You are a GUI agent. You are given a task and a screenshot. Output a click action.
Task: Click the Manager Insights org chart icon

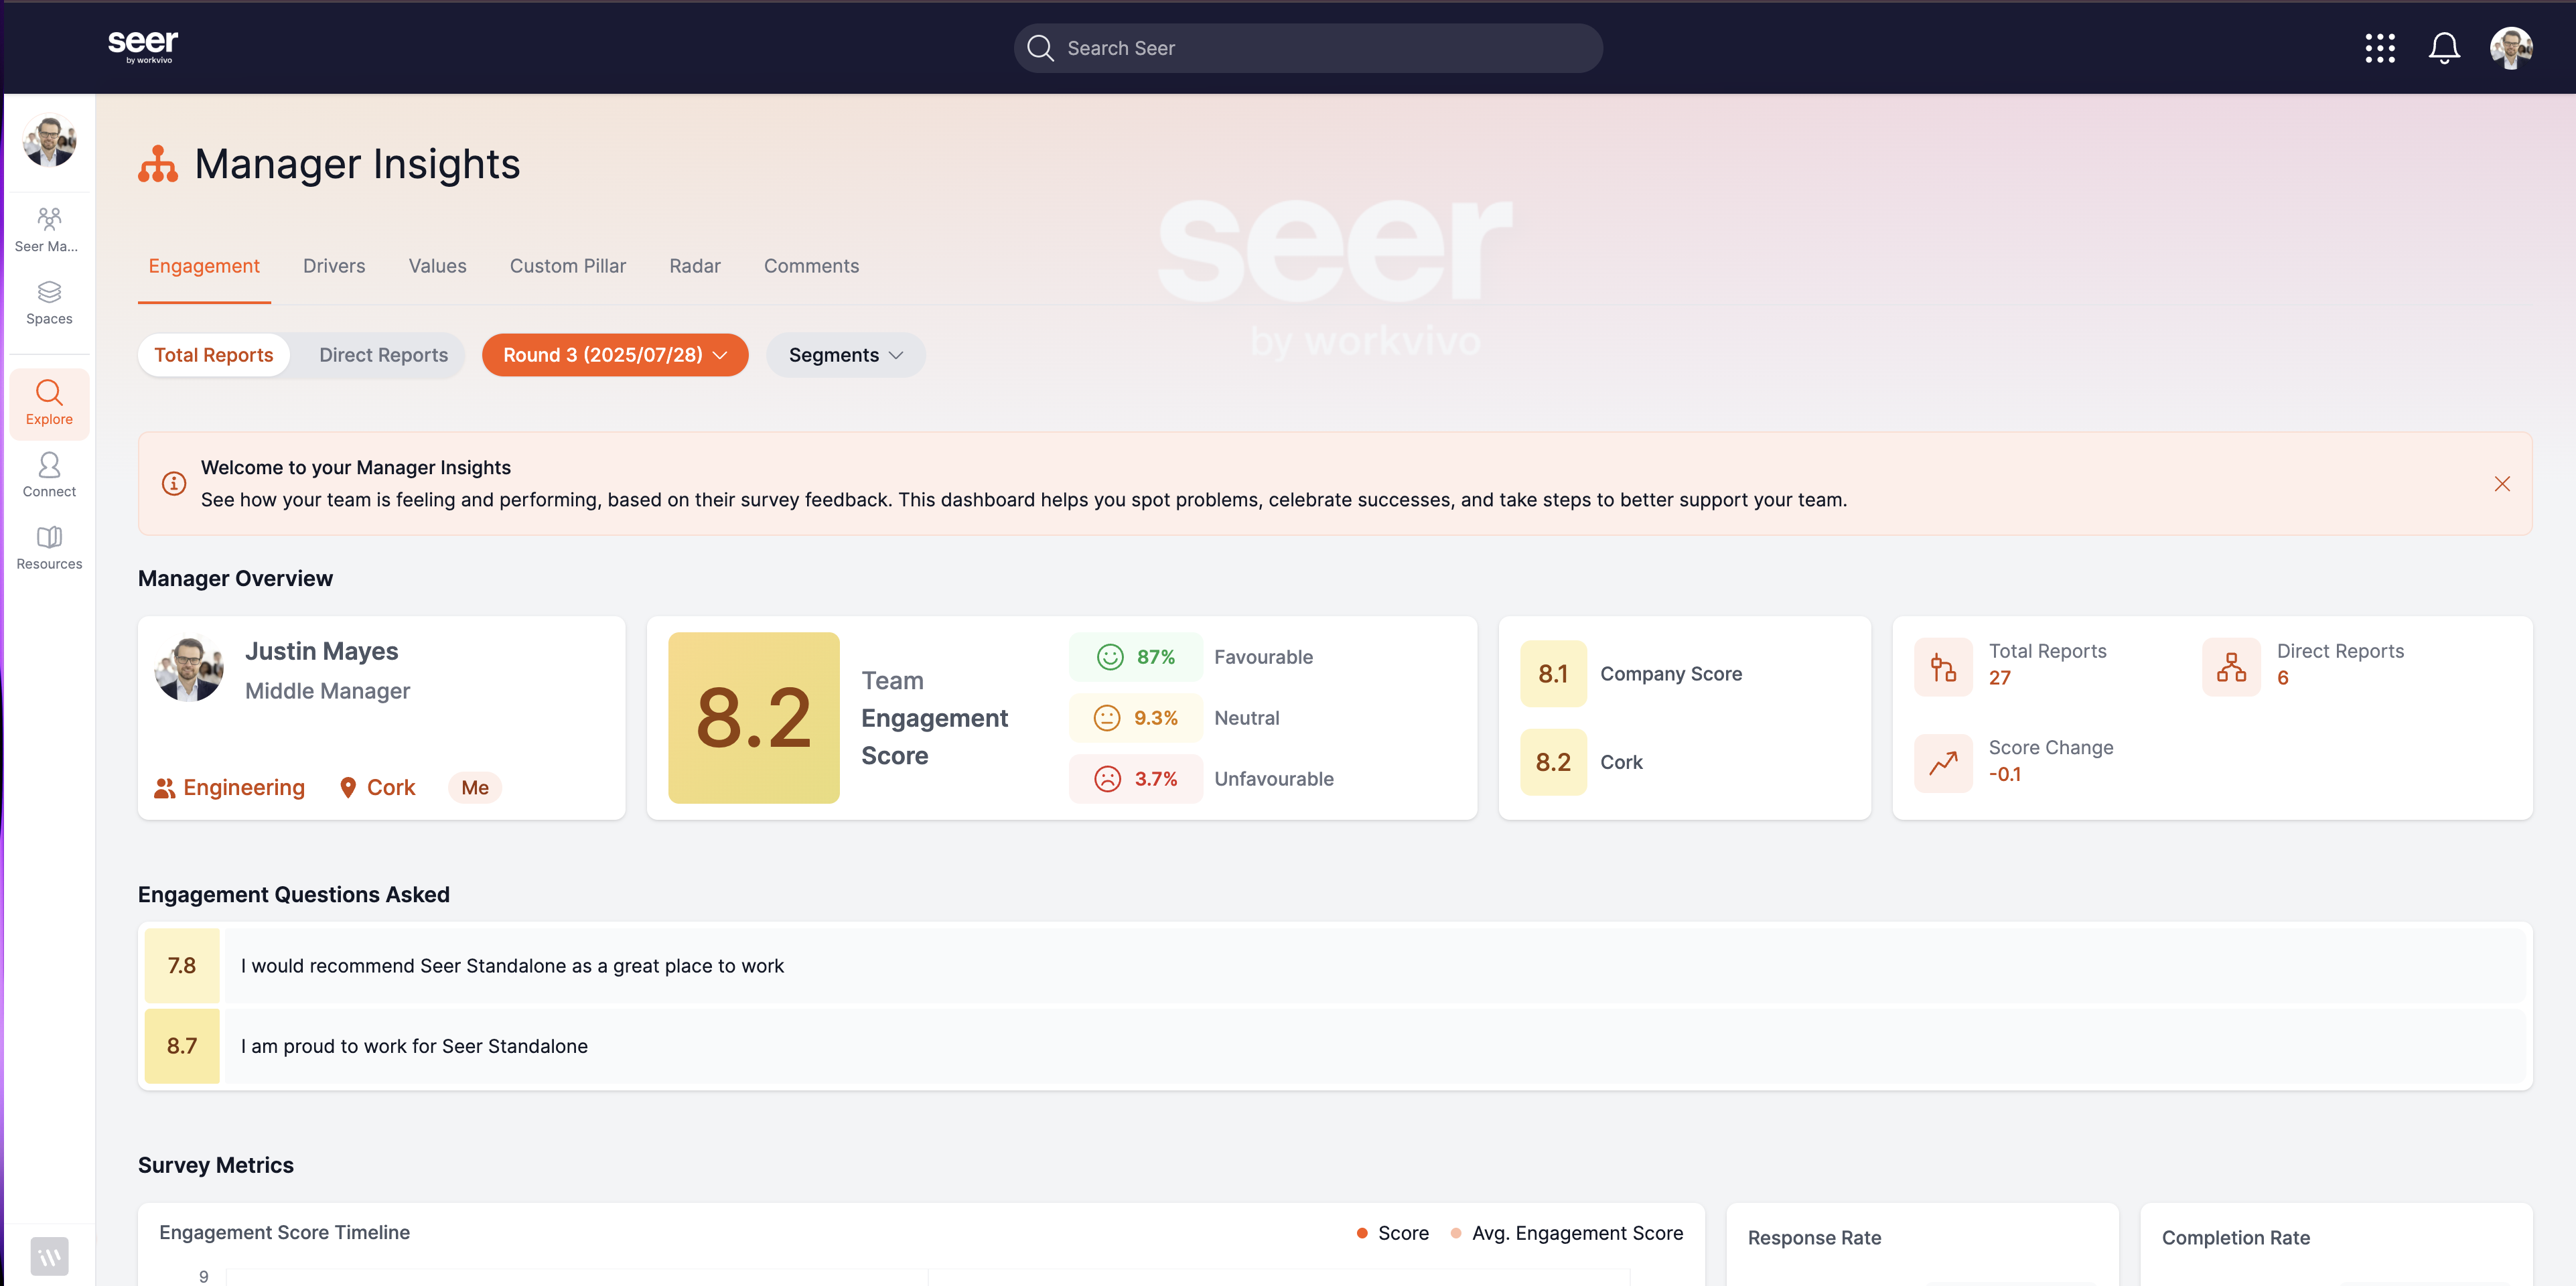tap(158, 164)
